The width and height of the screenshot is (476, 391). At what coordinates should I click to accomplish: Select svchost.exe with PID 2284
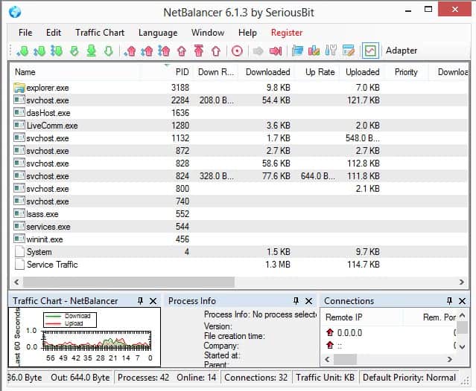(x=240, y=100)
